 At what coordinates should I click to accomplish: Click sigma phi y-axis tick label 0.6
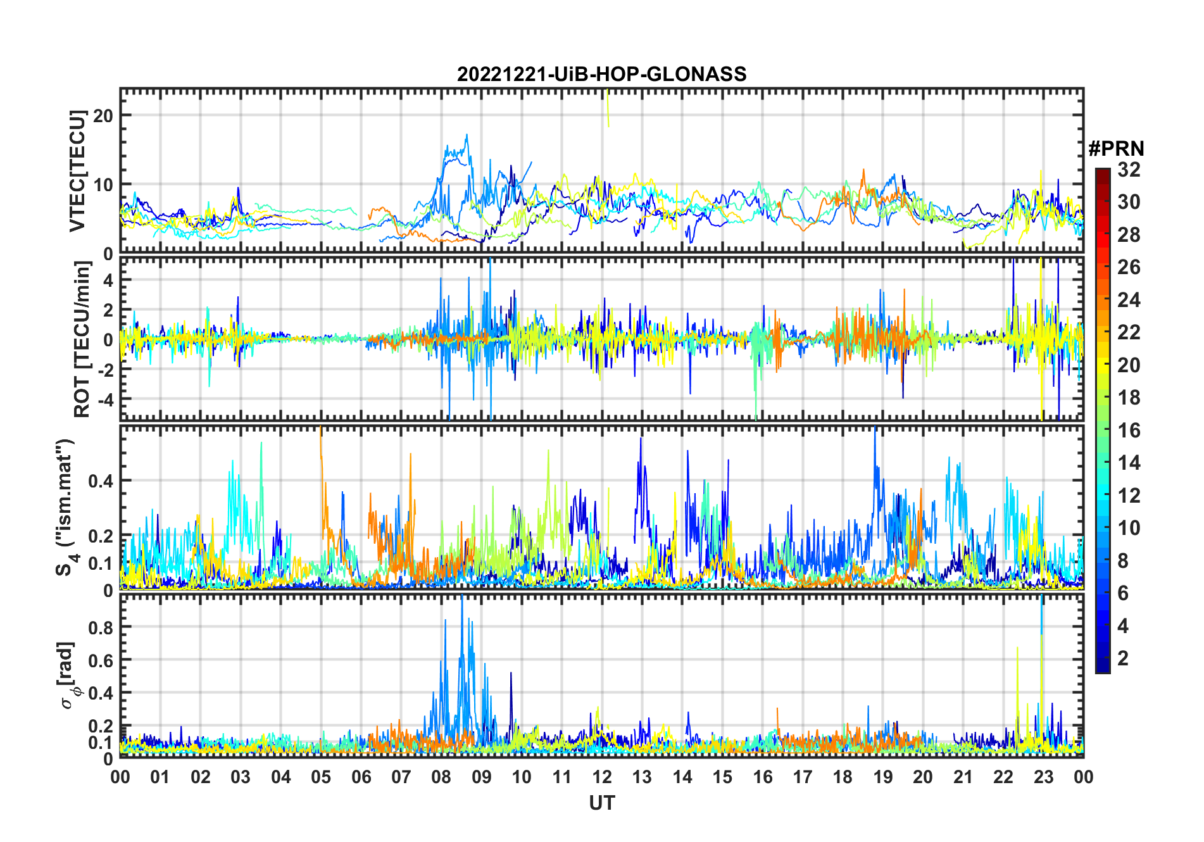101,660
